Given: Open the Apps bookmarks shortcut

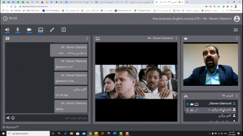Looking at the screenshot, I should click(5, 11).
